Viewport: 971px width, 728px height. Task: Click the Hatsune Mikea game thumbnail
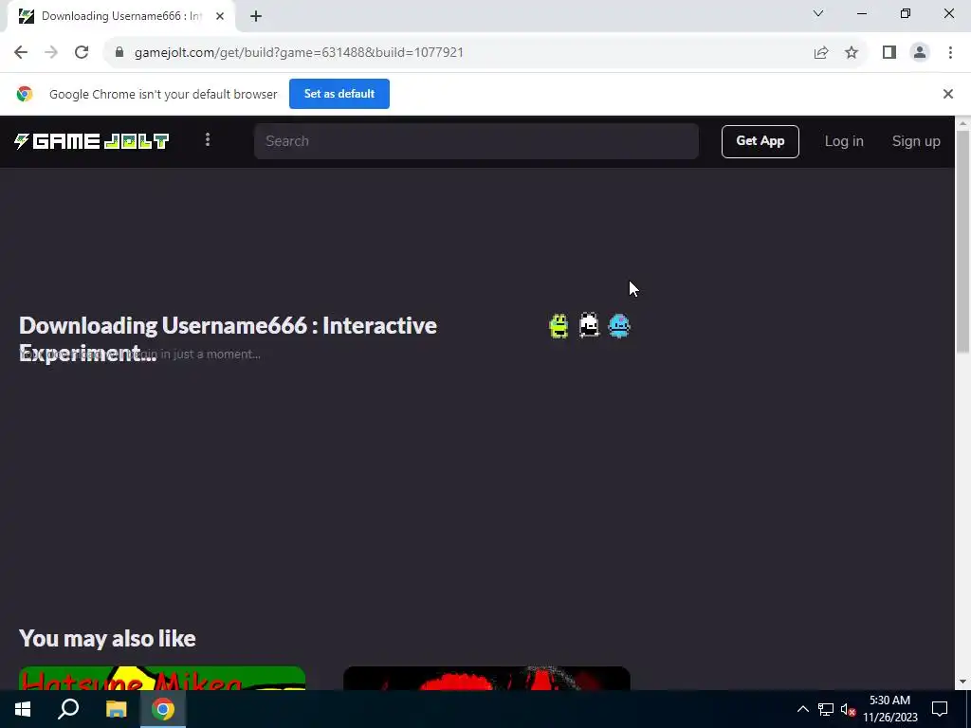pyautogui.click(x=161, y=678)
